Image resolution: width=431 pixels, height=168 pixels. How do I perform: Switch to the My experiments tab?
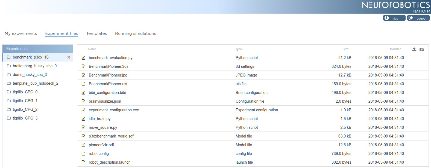21,33
